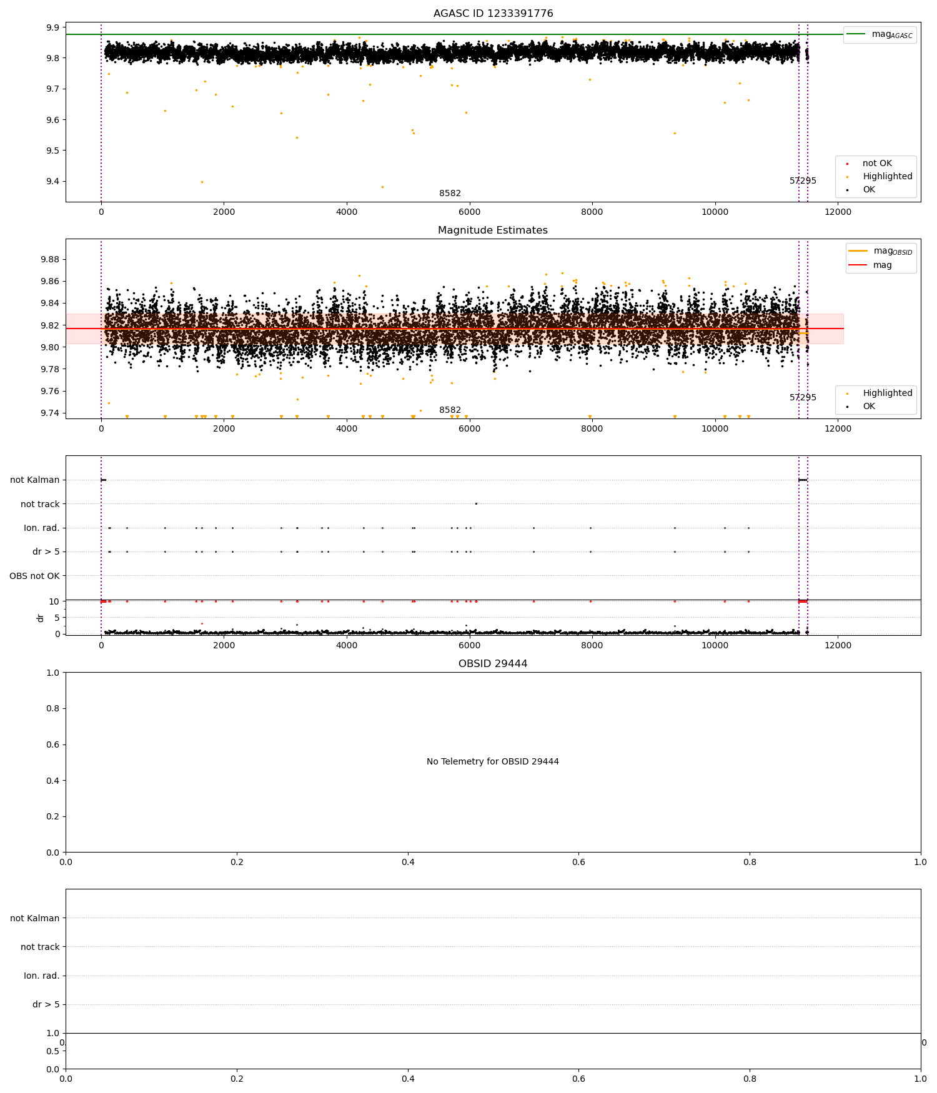Click the title "AGASC ID 1233391776"
Image resolution: width=937 pixels, height=1093 pixels.
[x=493, y=14]
